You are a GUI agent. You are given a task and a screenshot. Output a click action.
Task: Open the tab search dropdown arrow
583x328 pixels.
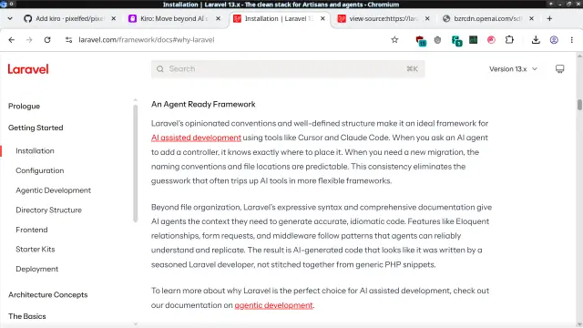(x=10, y=18)
